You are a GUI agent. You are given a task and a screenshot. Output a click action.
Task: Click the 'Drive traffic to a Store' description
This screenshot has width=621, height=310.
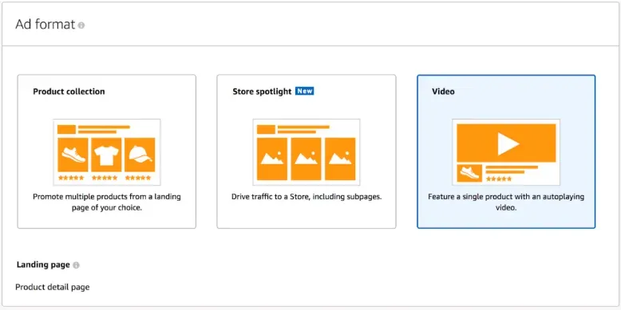click(307, 197)
